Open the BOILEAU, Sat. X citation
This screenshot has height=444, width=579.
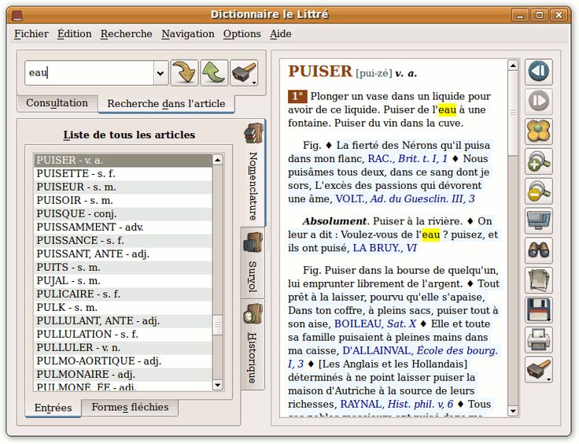375,324
